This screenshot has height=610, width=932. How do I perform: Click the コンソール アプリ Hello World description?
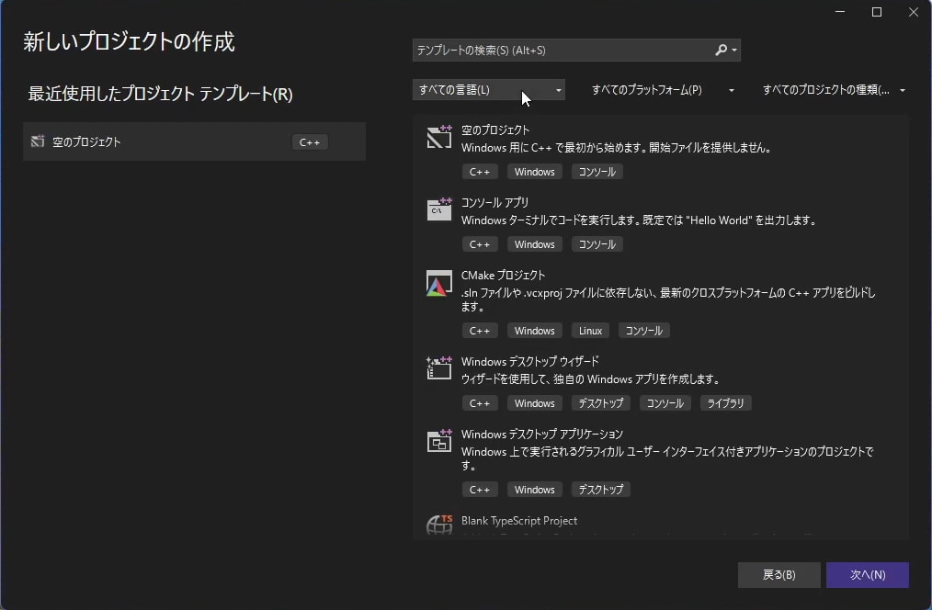pyautogui.click(x=639, y=220)
